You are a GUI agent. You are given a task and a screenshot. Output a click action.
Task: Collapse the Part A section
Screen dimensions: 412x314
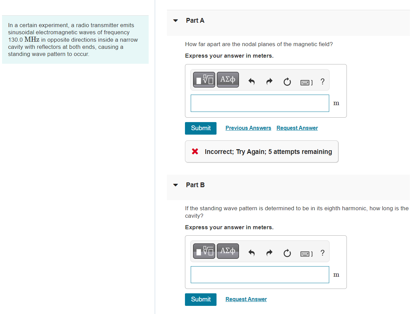click(175, 21)
